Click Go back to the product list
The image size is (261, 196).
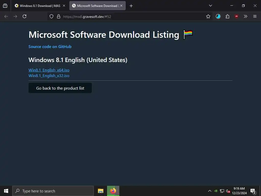pos(60,88)
